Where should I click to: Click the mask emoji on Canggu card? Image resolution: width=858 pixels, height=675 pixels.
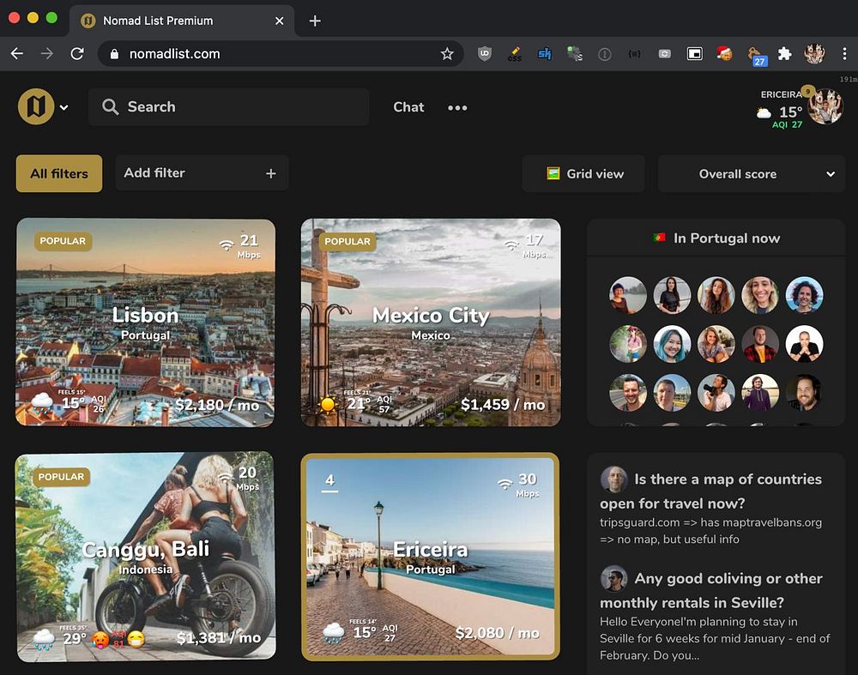tap(136, 639)
